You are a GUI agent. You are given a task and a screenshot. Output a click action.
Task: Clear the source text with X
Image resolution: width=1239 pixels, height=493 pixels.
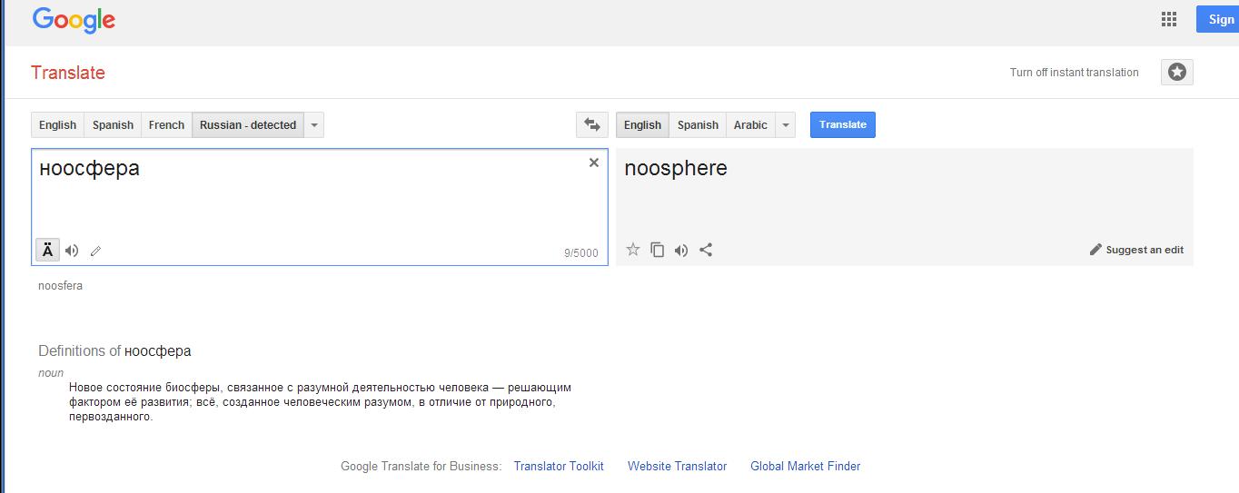pyautogui.click(x=594, y=163)
